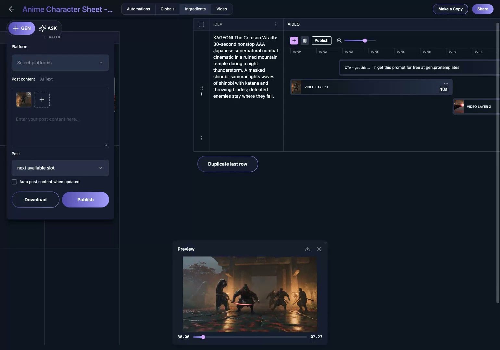
Task: Open the ASK sparkle assistant
Action: pos(48,28)
